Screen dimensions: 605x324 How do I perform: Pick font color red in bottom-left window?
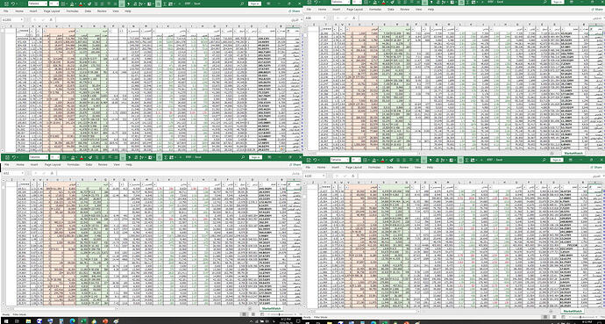pos(82,157)
